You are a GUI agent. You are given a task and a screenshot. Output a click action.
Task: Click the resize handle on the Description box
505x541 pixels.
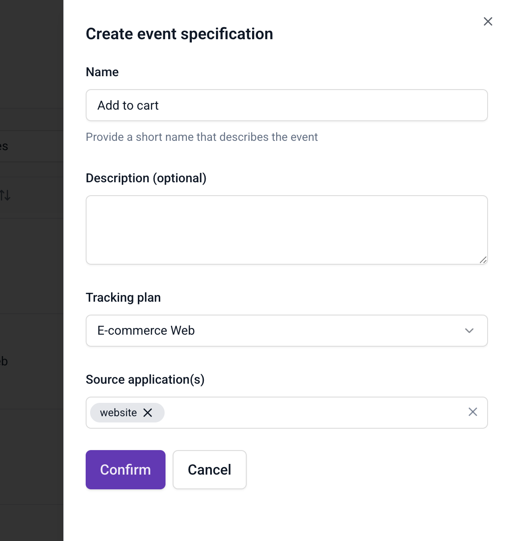point(483,261)
